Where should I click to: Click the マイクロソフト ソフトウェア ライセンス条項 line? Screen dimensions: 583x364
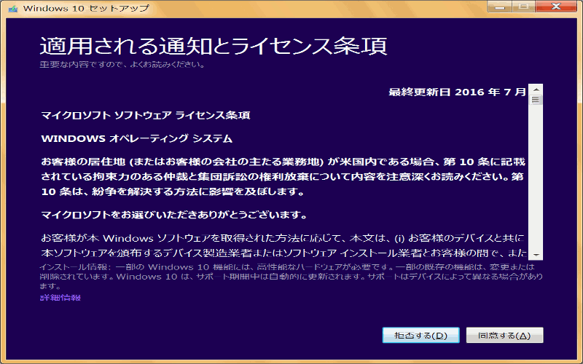click(145, 115)
